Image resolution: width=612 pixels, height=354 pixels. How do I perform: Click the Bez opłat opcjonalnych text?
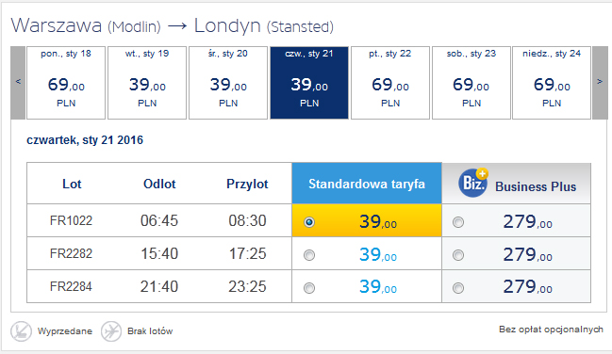[x=551, y=330]
